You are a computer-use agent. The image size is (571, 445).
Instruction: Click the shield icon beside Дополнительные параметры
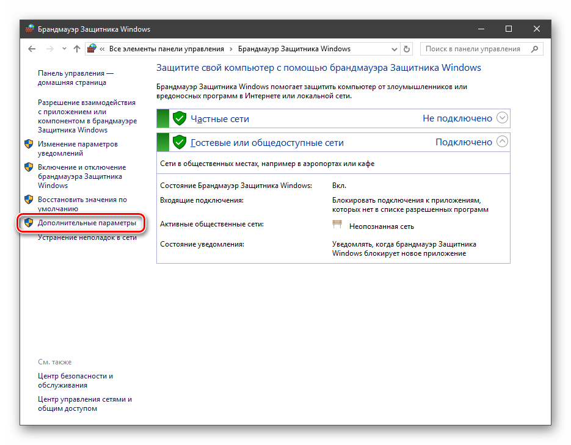click(x=28, y=223)
